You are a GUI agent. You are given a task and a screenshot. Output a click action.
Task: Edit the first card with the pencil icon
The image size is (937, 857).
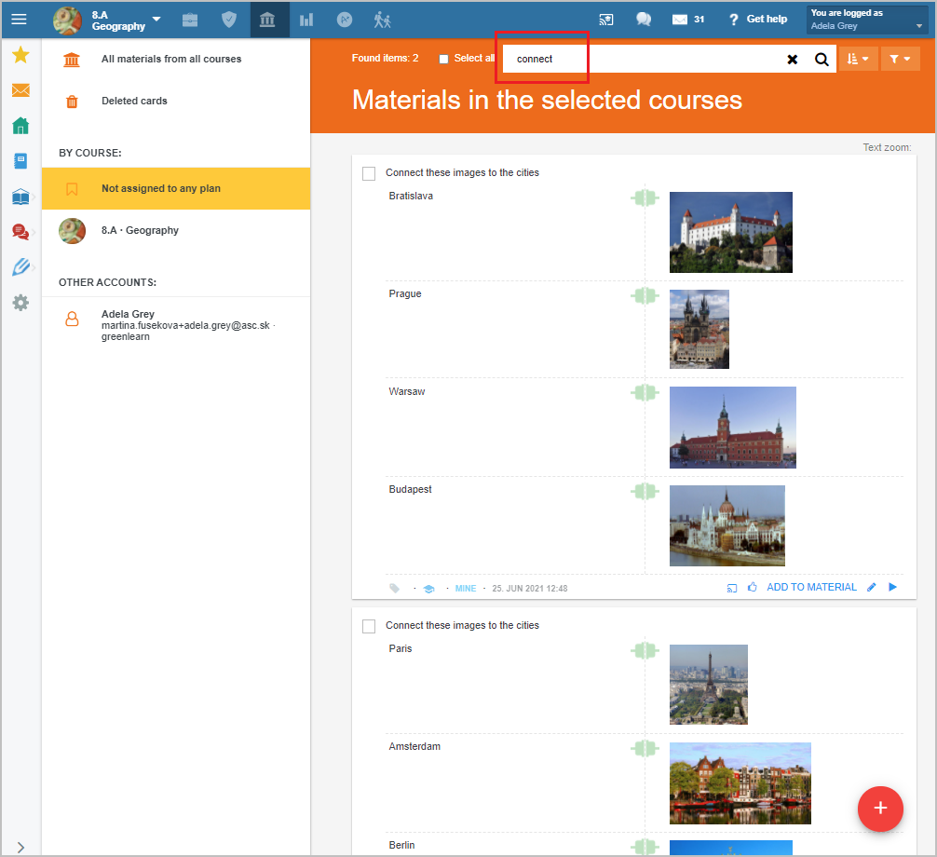(x=872, y=588)
